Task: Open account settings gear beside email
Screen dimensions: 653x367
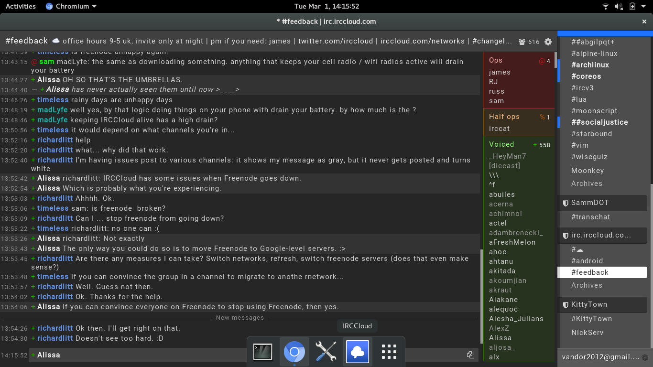Action: point(645,357)
